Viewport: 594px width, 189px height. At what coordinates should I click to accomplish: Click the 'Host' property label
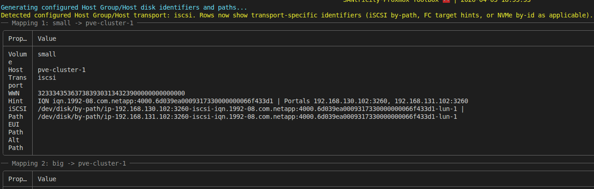point(16,70)
